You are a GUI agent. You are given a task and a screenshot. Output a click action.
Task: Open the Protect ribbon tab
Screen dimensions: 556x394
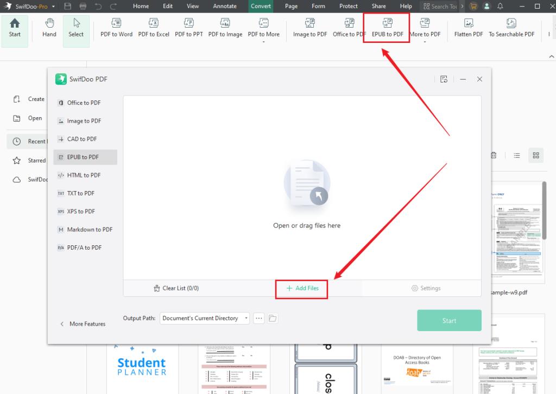point(348,6)
